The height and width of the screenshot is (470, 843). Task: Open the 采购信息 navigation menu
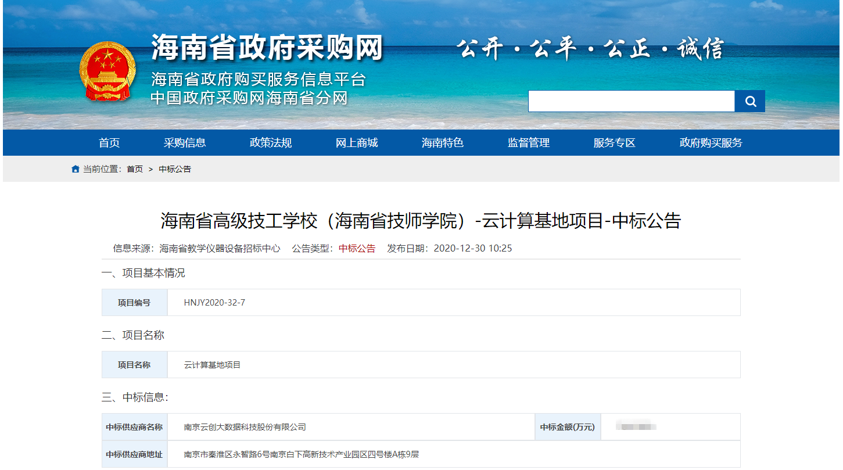(x=185, y=143)
